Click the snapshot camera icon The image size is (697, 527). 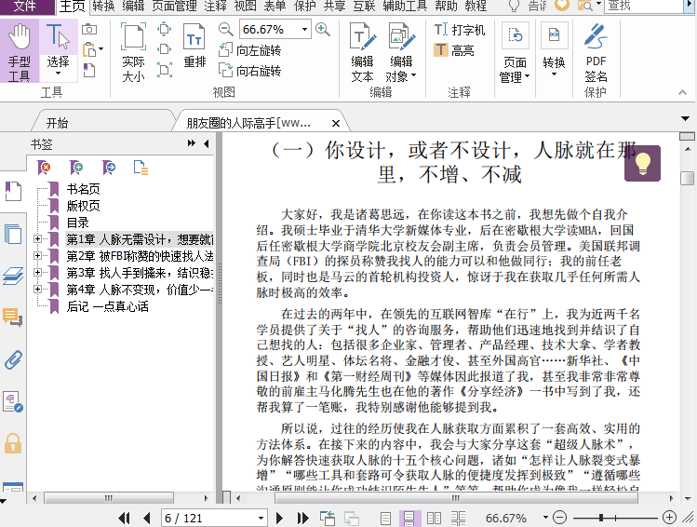[x=89, y=30]
